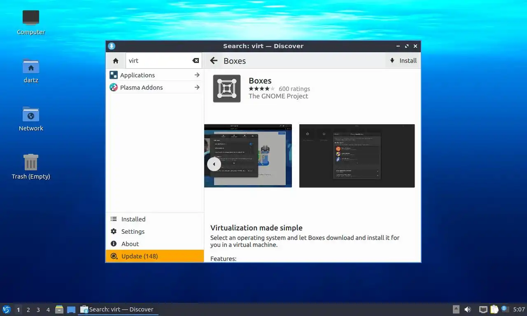Expand Applications arrow
Image resolution: width=527 pixels, height=316 pixels.
pyautogui.click(x=197, y=75)
